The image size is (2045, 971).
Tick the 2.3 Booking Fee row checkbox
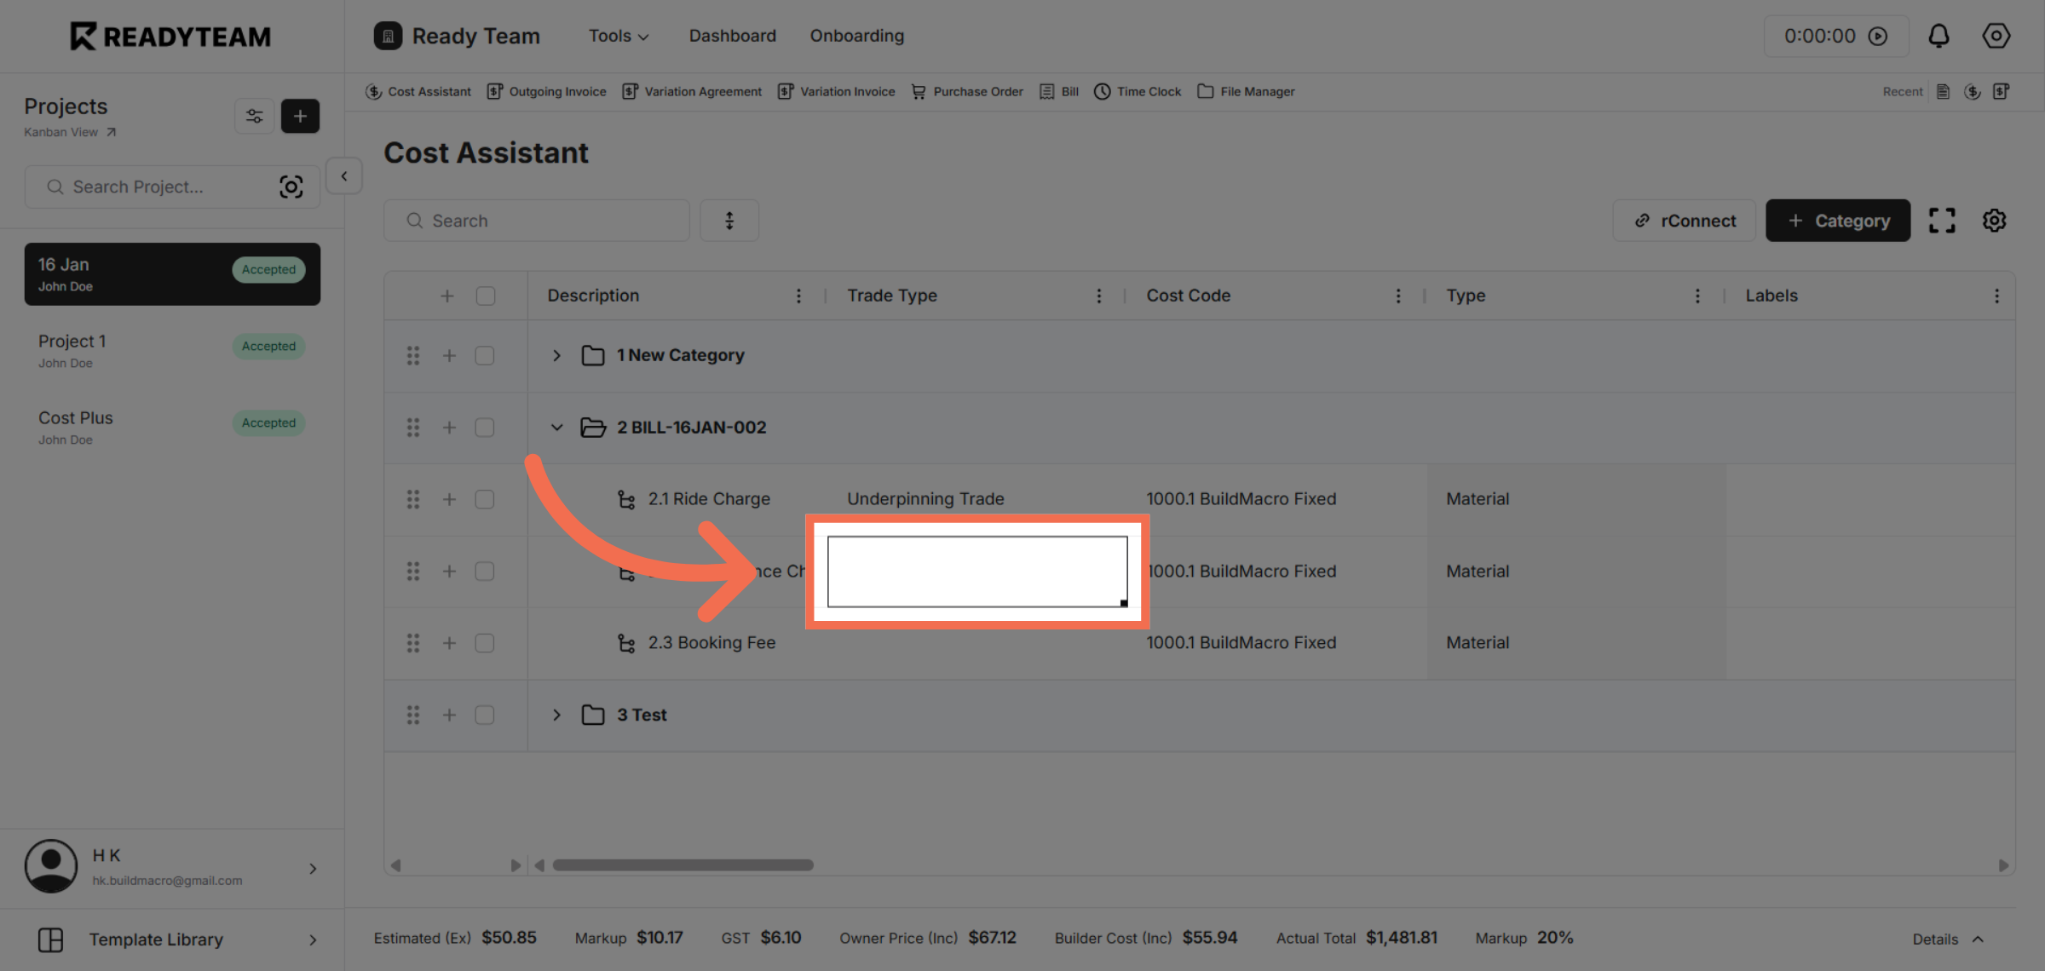pyautogui.click(x=485, y=643)
